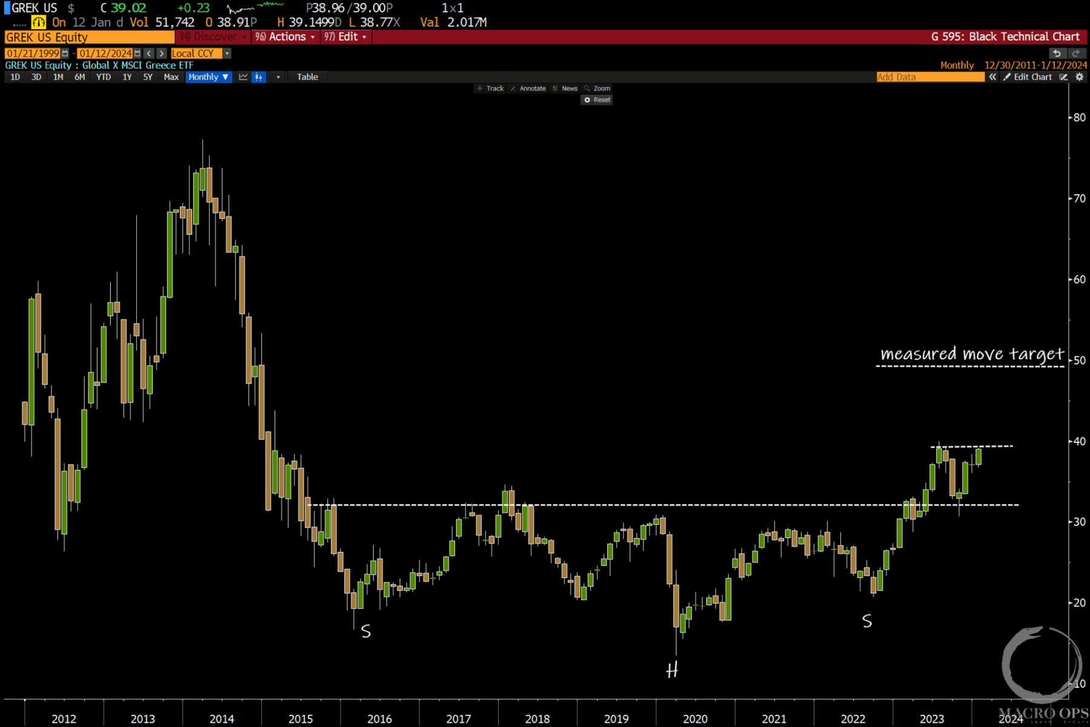Click the Edit Chart button
Viewport: 1090px width, 727px height.
pos(1028,77)
